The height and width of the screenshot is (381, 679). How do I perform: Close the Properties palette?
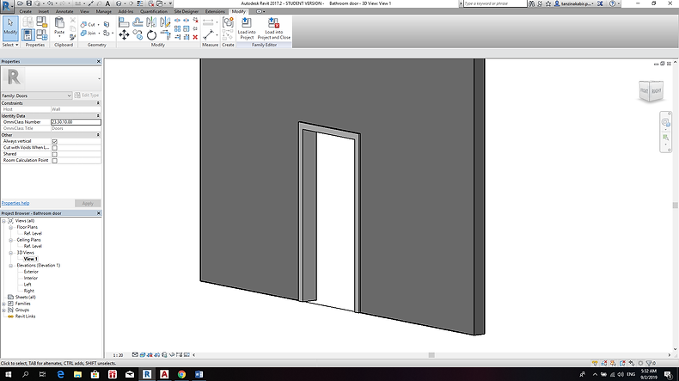pos(98,62)
